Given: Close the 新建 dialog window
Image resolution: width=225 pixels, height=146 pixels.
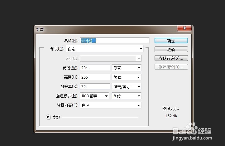Looking at the screenshot, I should tap(184, 28).
